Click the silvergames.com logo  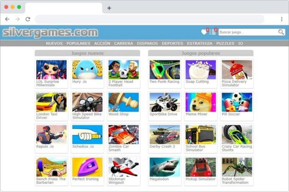(x=50, y=33)
